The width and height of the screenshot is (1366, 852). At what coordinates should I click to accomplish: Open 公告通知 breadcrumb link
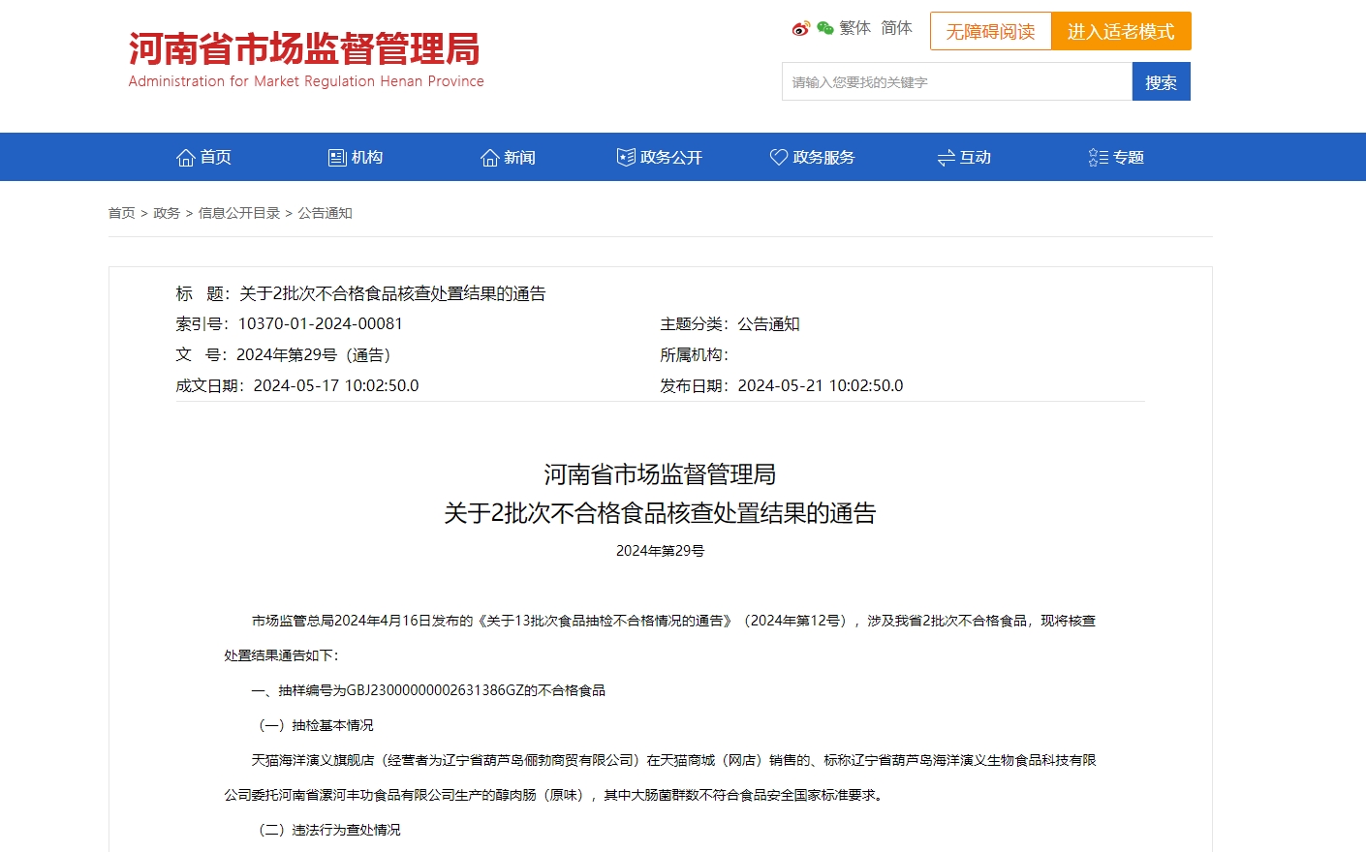(x=325, y=213)
